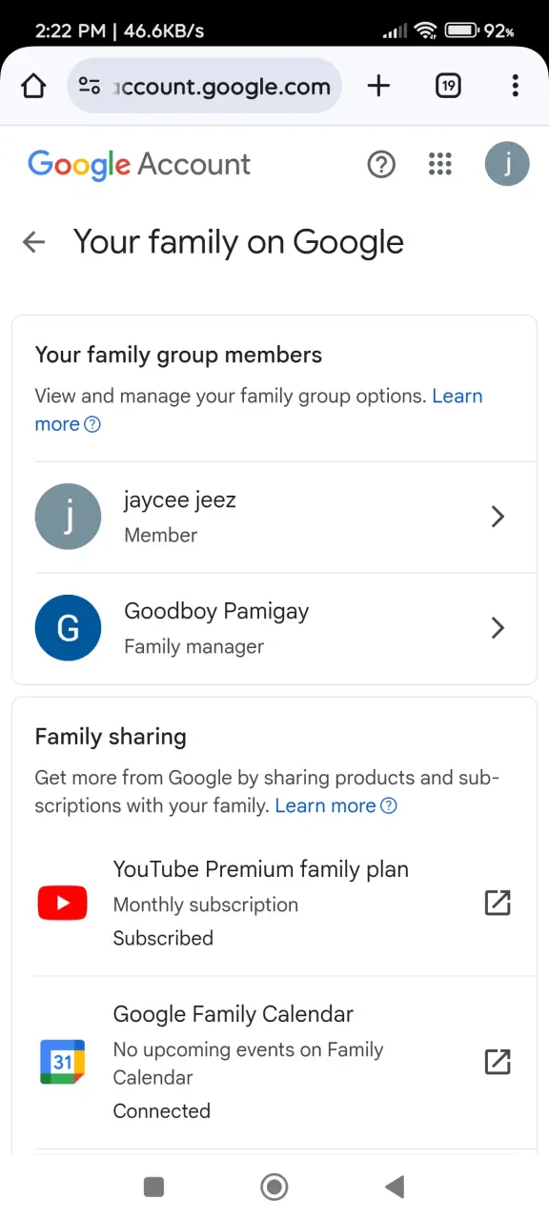Open YouTube Premium family plan external link icon

498,903
